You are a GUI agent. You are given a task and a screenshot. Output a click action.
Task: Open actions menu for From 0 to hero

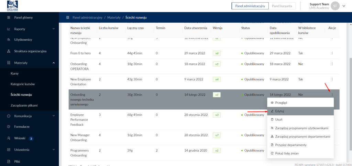[x=332, y=53]
